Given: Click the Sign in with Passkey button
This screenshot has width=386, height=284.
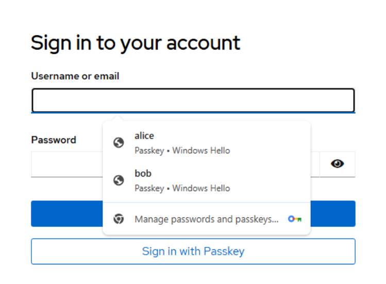Looking at the screenshot, I should coord(193,251).
